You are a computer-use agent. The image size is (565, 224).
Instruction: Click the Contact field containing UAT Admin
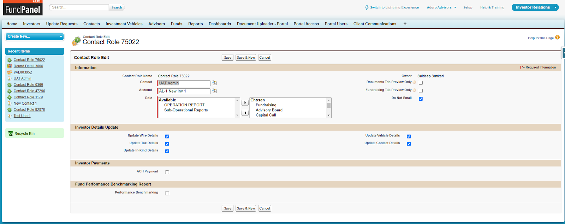pyautogui.click(x=184, y=83)
